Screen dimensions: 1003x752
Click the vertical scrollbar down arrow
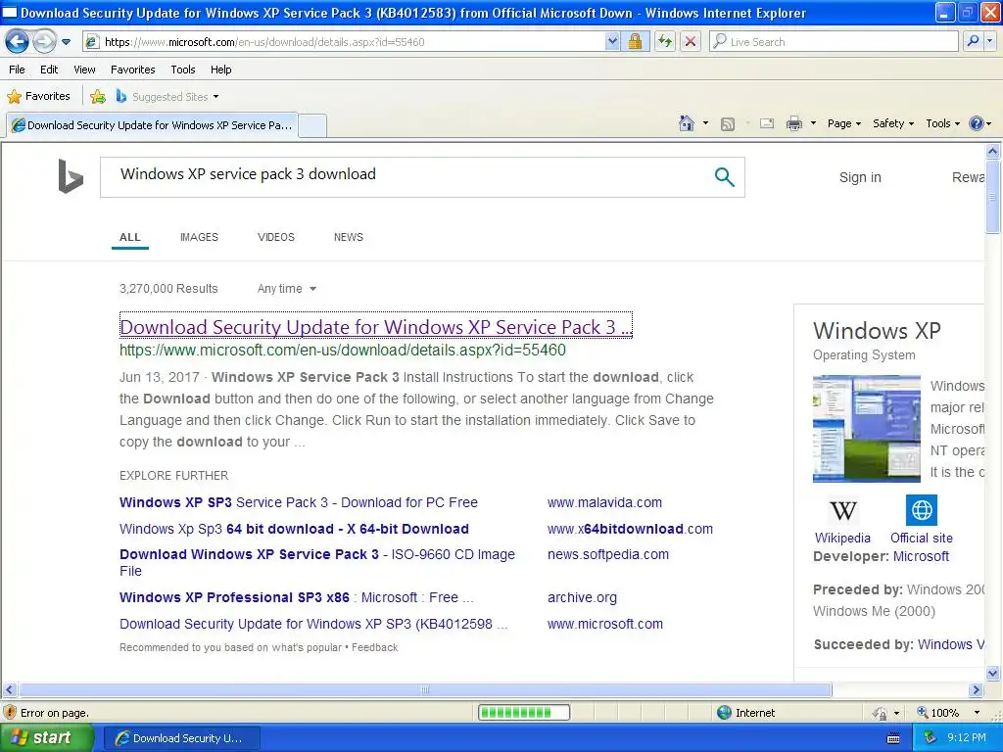[993, 672]
